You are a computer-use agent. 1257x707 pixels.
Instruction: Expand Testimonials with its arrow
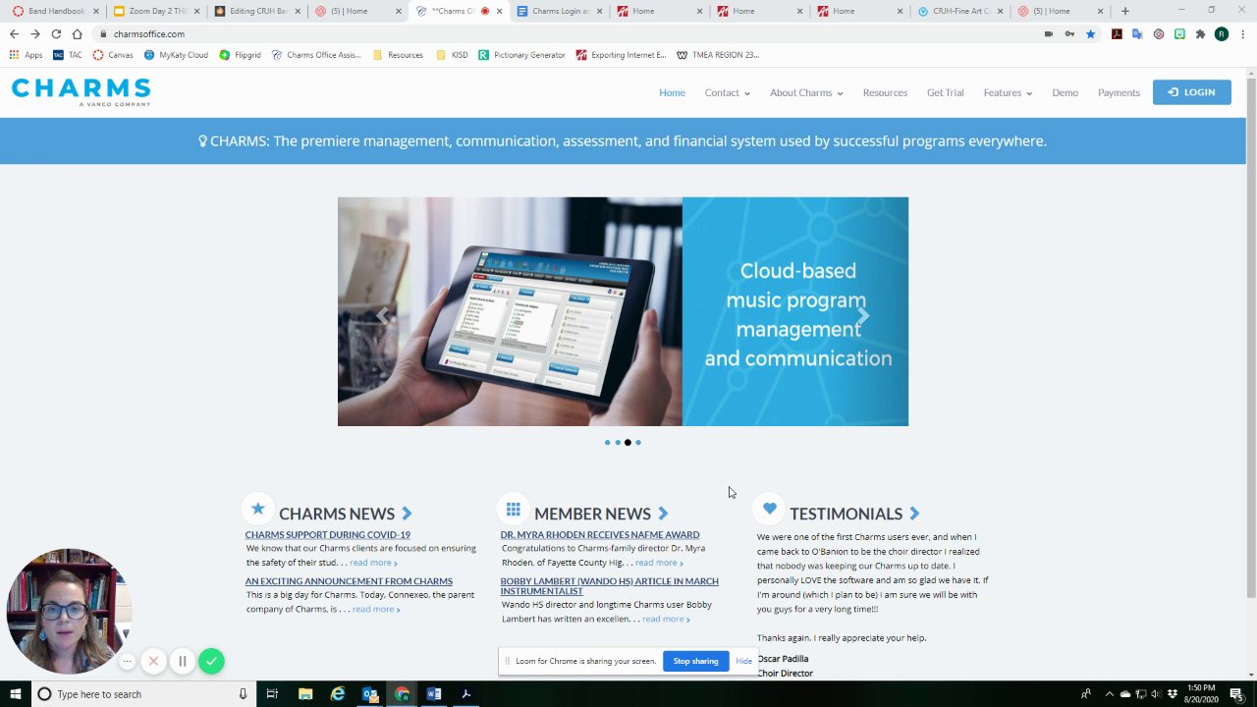(x=914, y=514)
